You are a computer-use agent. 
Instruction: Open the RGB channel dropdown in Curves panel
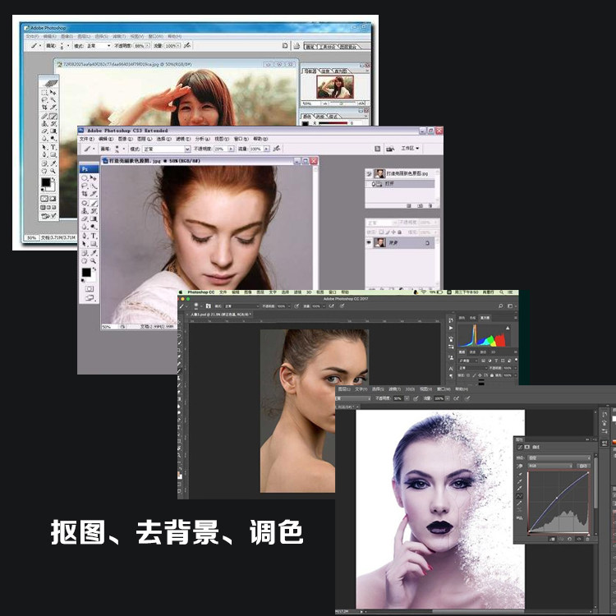click(550, 466)
